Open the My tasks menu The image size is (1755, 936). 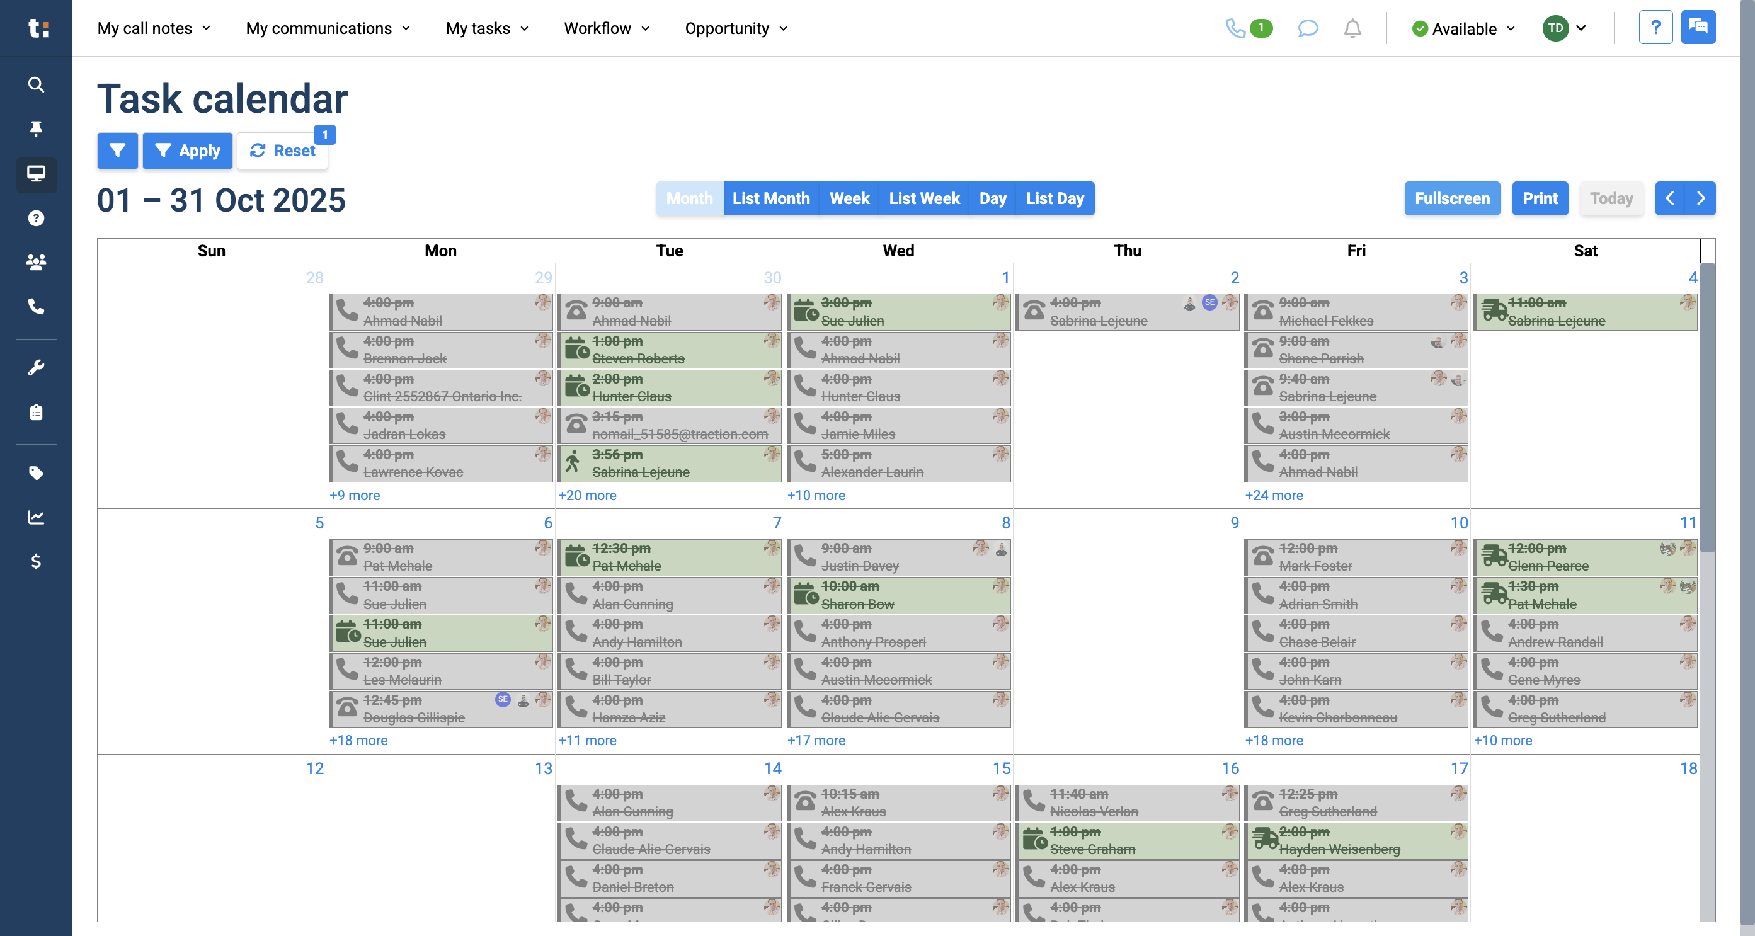[x=487, y=28]
